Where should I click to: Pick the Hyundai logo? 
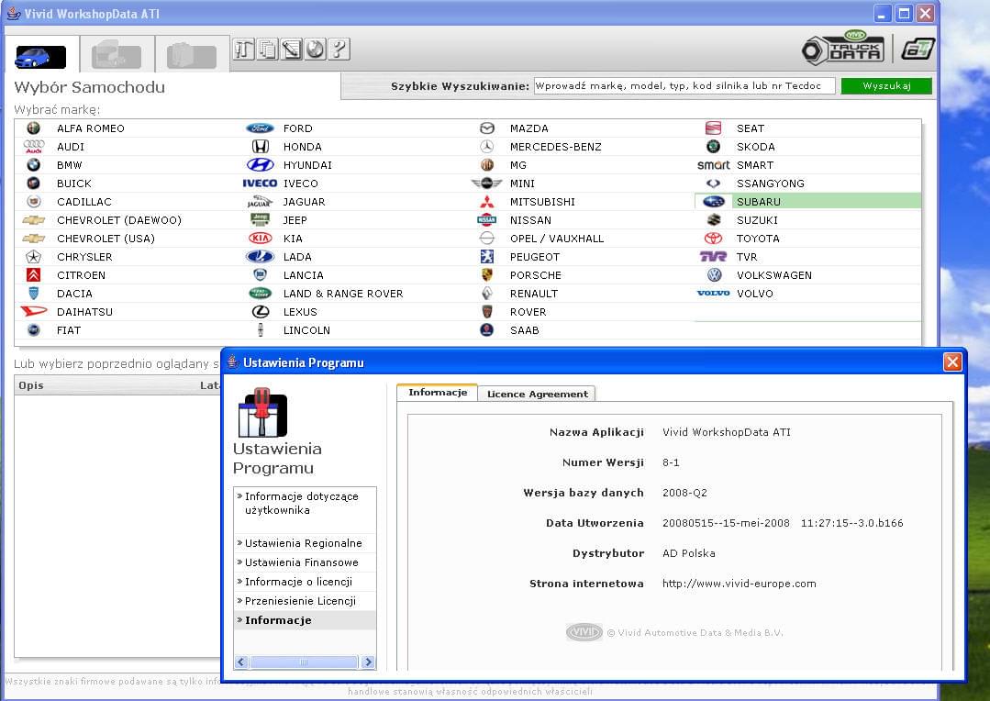pos(261,165)
